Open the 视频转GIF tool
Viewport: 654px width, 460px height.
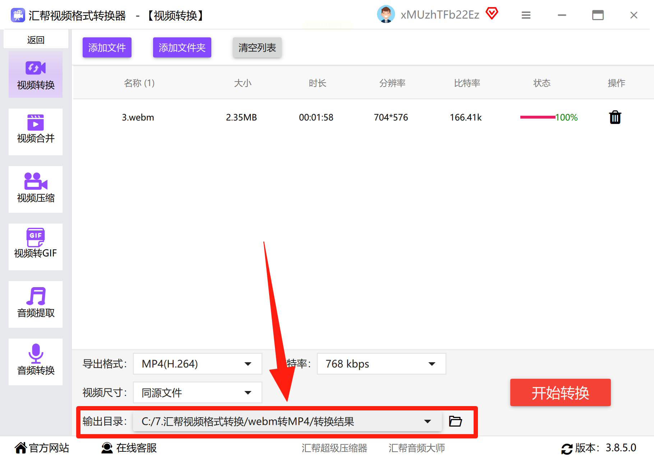36,247
